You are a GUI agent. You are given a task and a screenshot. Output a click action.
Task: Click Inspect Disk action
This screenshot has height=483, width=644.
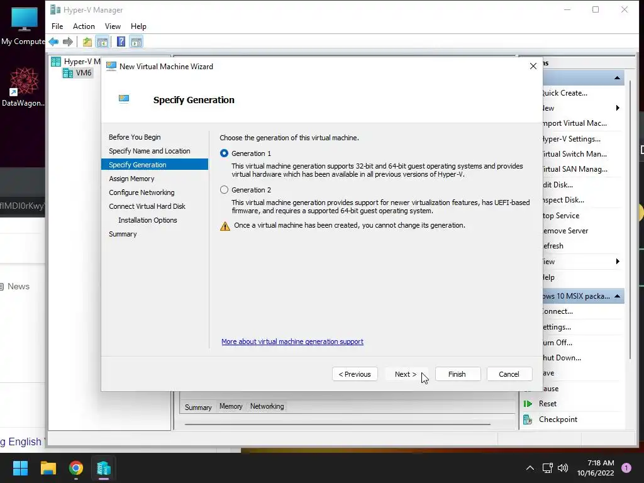click(563, 200)
